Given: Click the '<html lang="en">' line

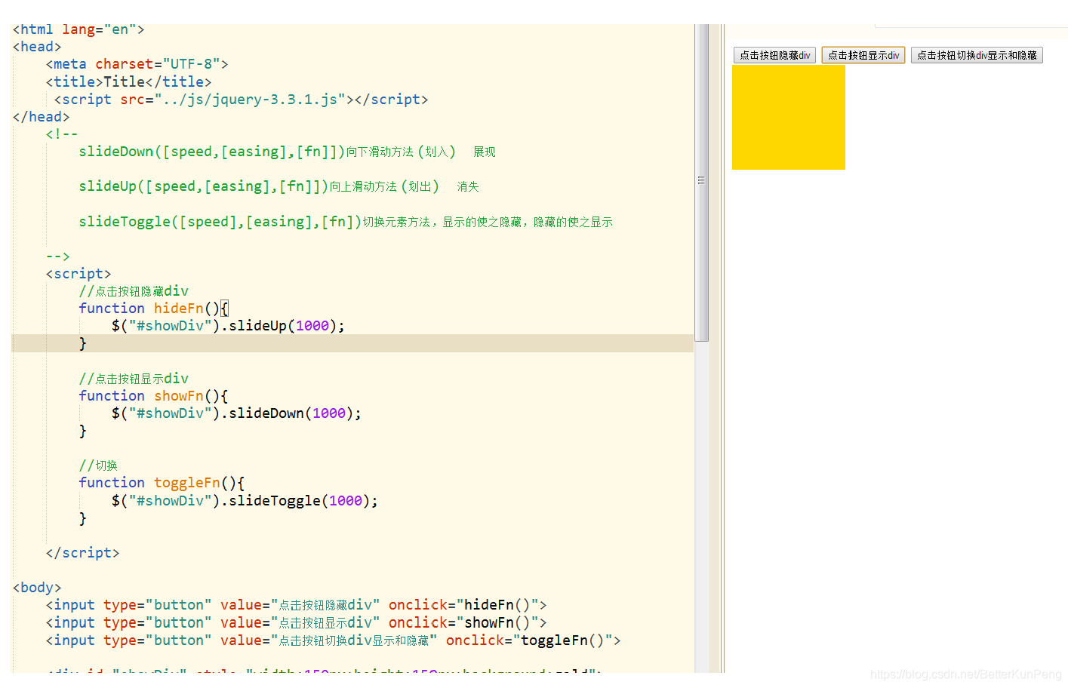Looking at the screenshot, I should tap(78, 29).
